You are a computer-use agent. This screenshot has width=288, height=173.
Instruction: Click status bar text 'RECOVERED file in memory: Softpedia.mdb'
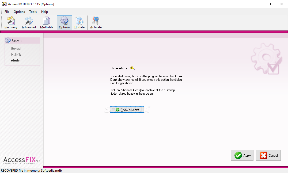coord(31,170)
